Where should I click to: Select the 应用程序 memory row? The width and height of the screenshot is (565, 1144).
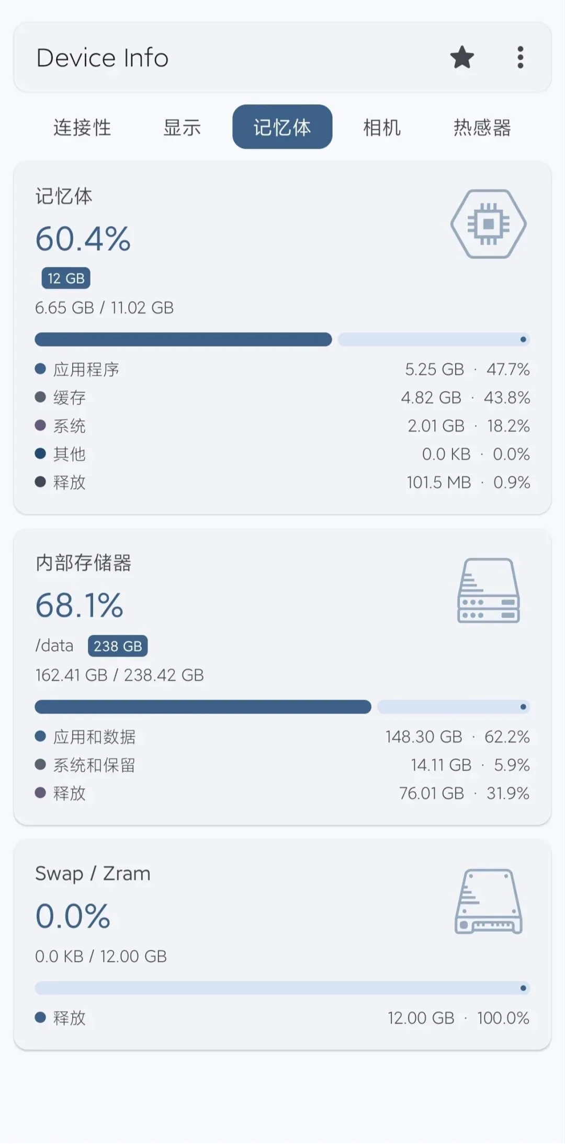pyautogui.click(x=282, y=369)
